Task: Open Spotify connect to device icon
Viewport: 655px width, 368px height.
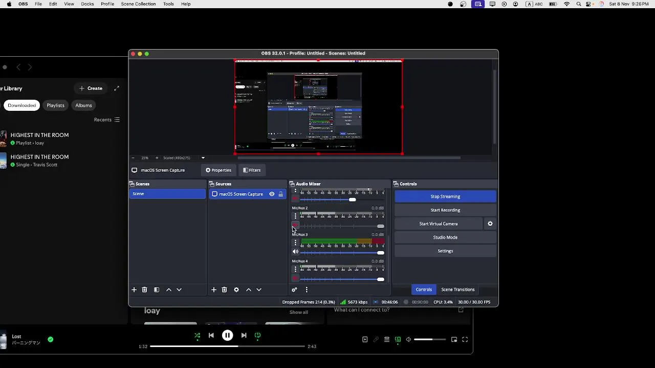Action: [398, 339]
